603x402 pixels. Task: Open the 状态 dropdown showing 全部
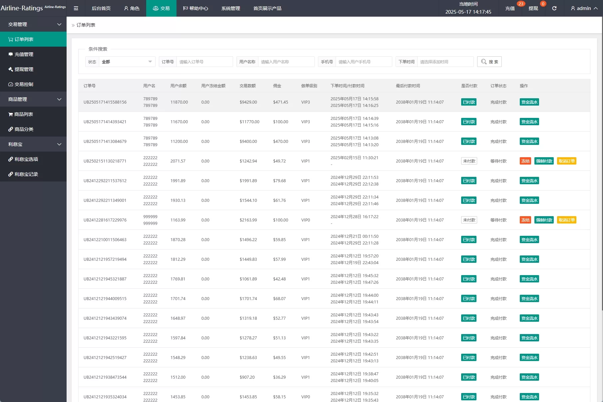[x=127, y=62]
